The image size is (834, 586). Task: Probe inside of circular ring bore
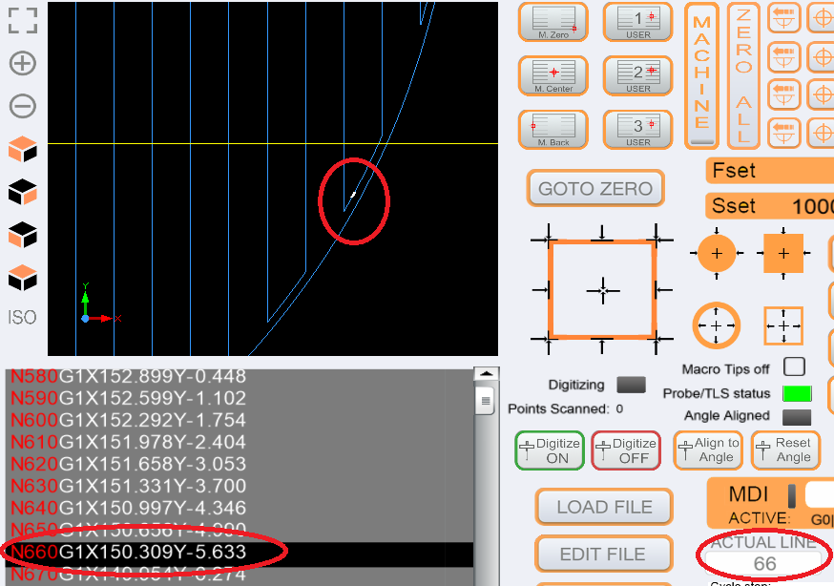(x=717, y=325)
